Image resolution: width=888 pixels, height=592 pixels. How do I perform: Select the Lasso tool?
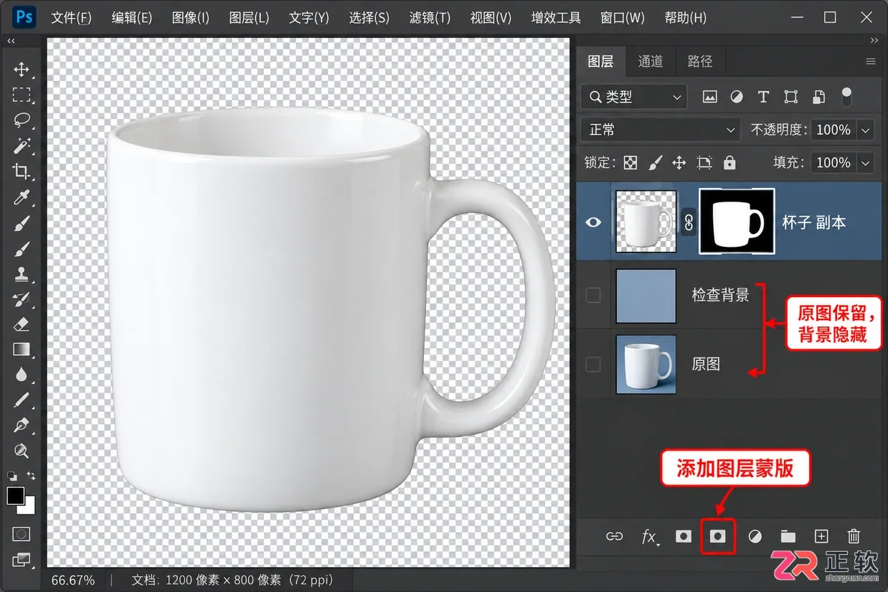22,120
